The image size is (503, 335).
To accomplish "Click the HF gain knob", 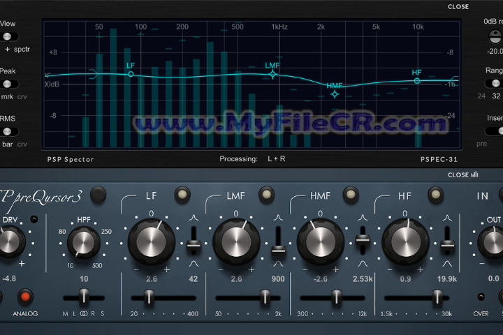I will tap(405, 242).
